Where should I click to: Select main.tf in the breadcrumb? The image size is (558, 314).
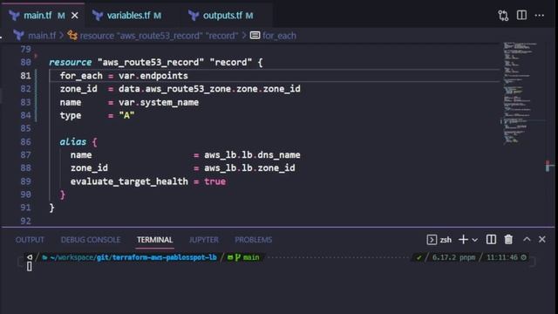tap(42, 36)
